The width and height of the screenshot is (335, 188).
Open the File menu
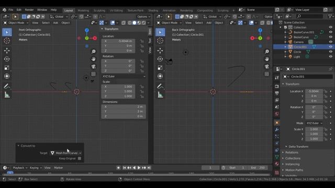pyautogui.click(x=10, y=10)
